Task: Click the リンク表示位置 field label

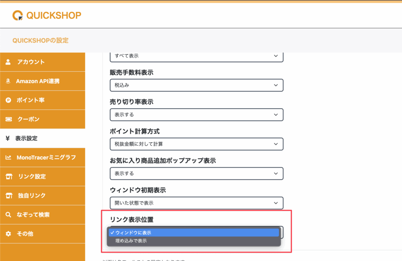Action: pos(132,219)
